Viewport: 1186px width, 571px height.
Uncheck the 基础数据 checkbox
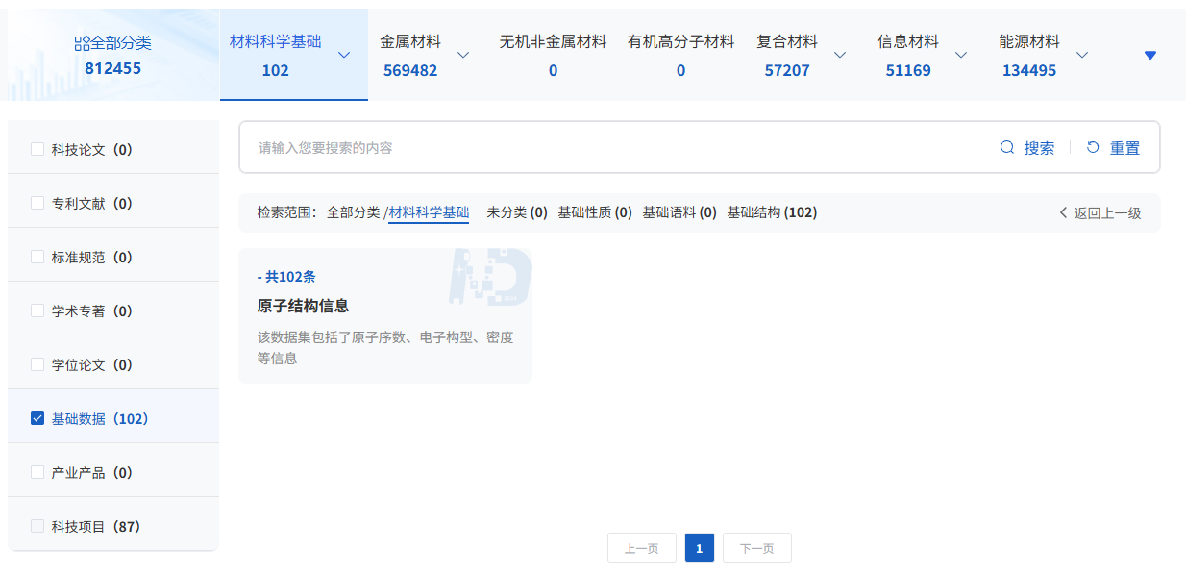click(37, 418)
